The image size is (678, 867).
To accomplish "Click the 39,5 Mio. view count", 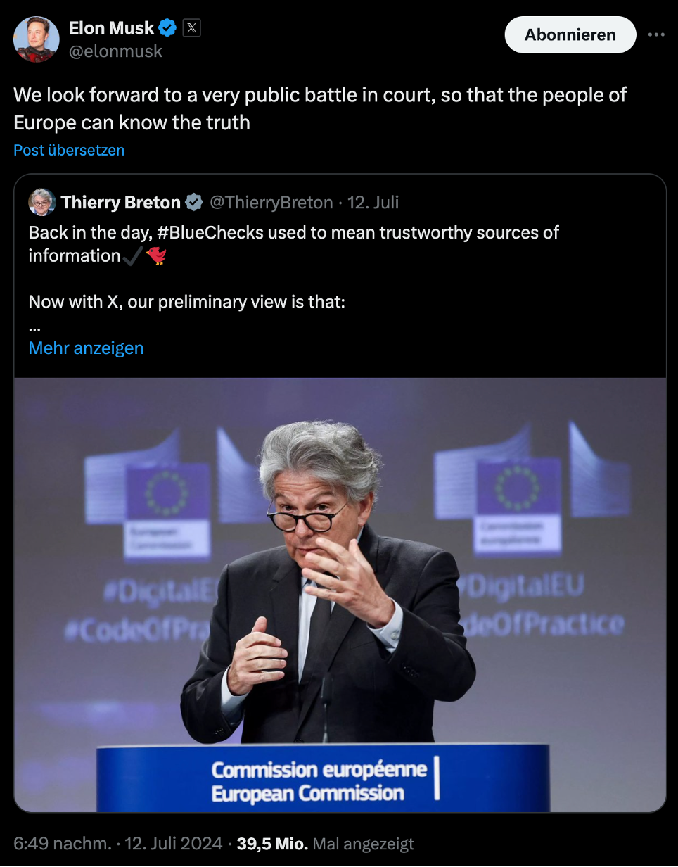I will coord(272,844).
